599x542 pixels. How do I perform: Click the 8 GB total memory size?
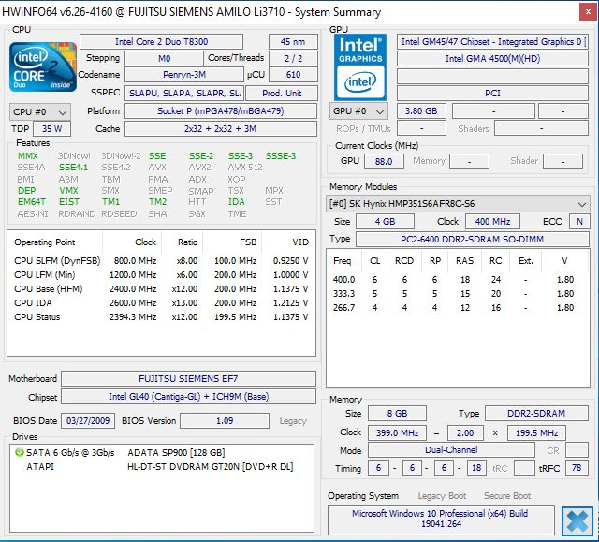397,413
